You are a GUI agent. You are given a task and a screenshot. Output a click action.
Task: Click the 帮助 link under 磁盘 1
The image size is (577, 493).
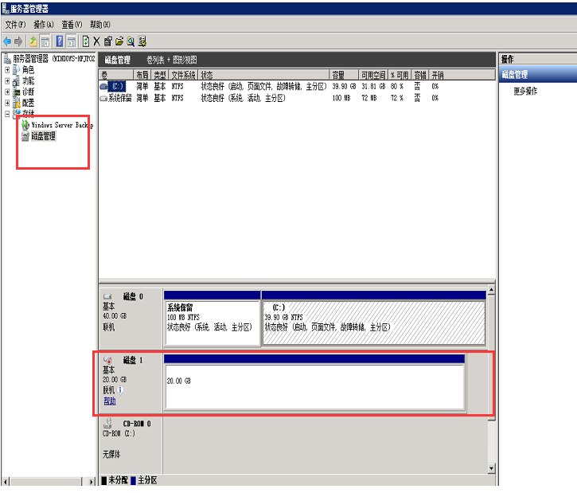coord(109,401)
